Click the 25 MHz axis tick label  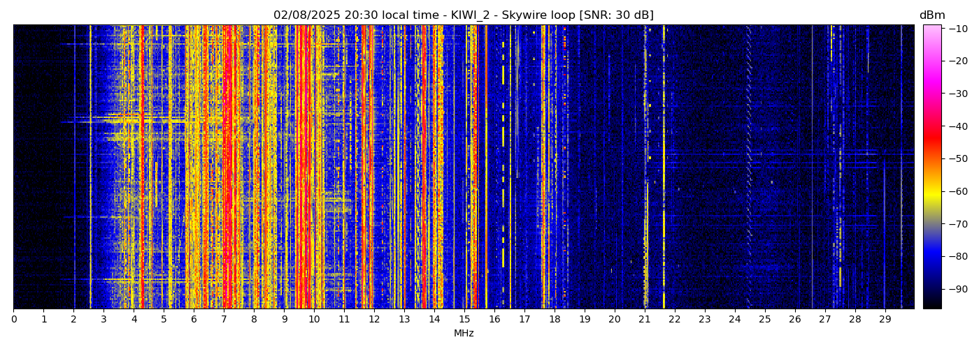click(x=764, y=319)
